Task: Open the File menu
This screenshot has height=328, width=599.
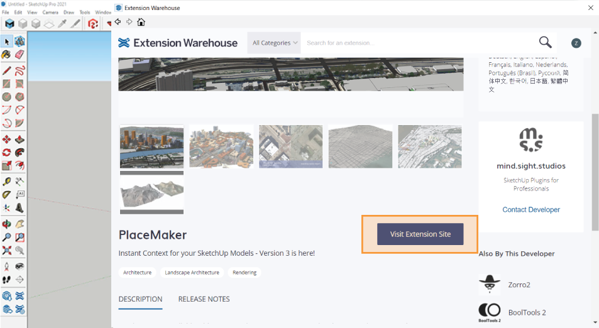Action: (x=6, y=12)
